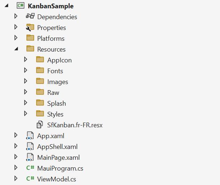Expand the AppIcon folder arrow

26,60
